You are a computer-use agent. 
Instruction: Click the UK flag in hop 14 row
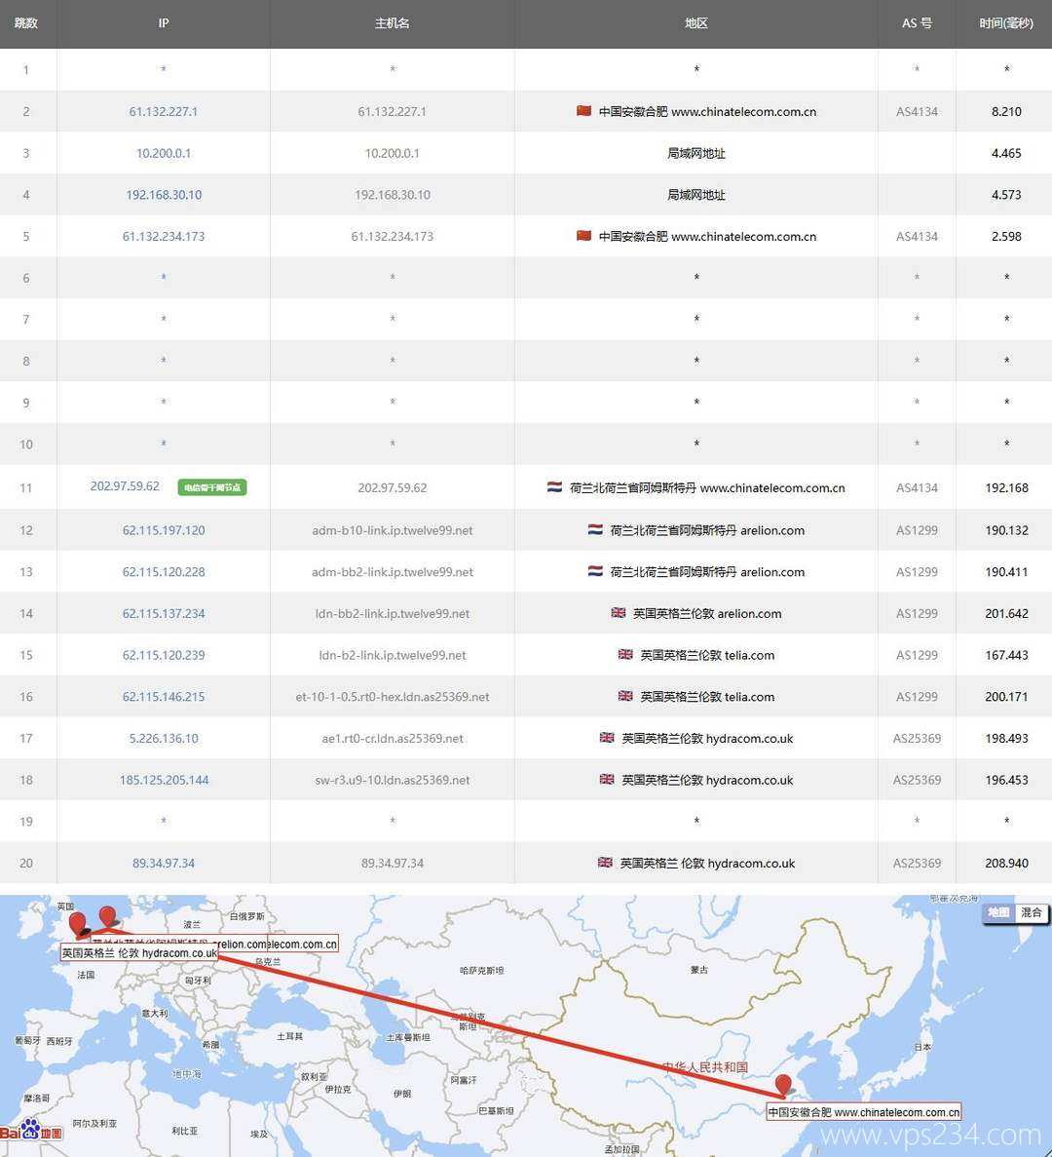(x=618, y=612)
